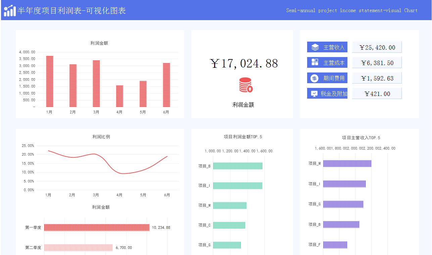The width and height of the screenshot is (432, 255).
Task: Click the 利润金额 caption under the coin icon
Action: pyautogui.click(x=243, y=105)
